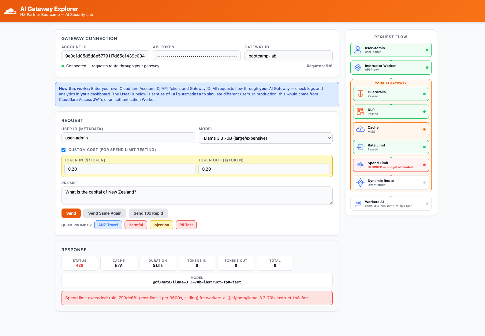Click the Cache cloud icon
This screenshot has height=336, width=485.
[x=360, y=129]
